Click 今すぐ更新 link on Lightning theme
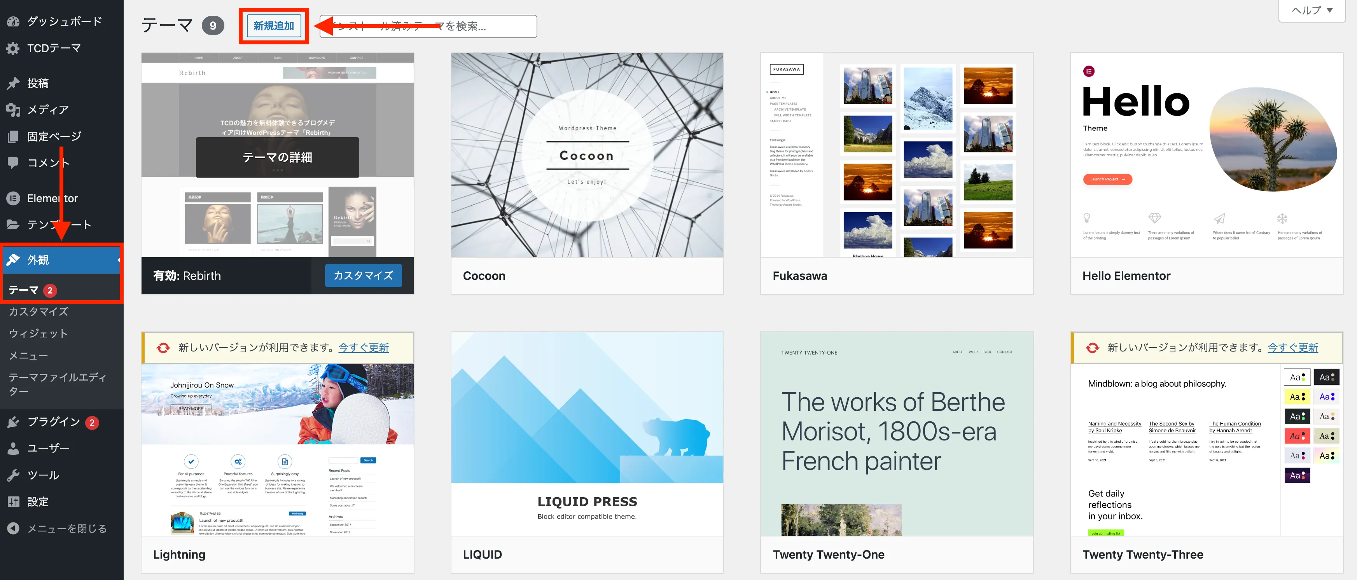This screenshot has width=1357, height=580. 364,348
